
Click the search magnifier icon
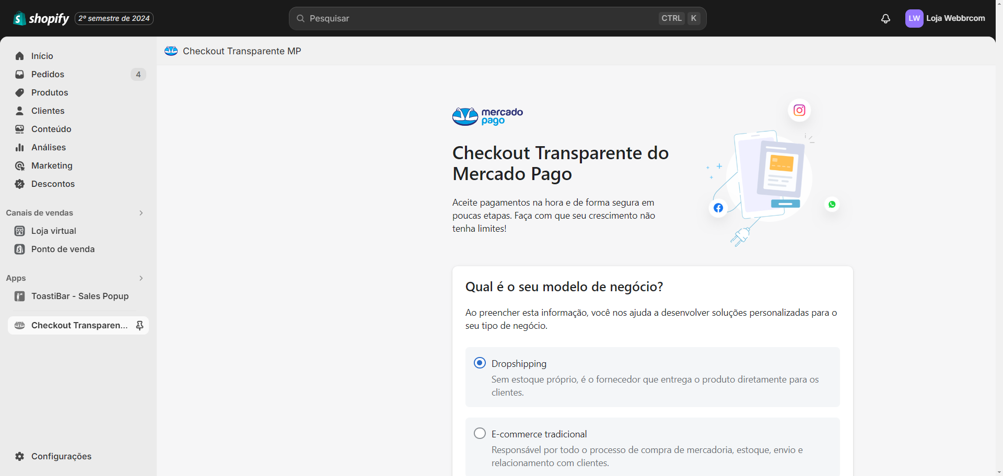[300, 18]
